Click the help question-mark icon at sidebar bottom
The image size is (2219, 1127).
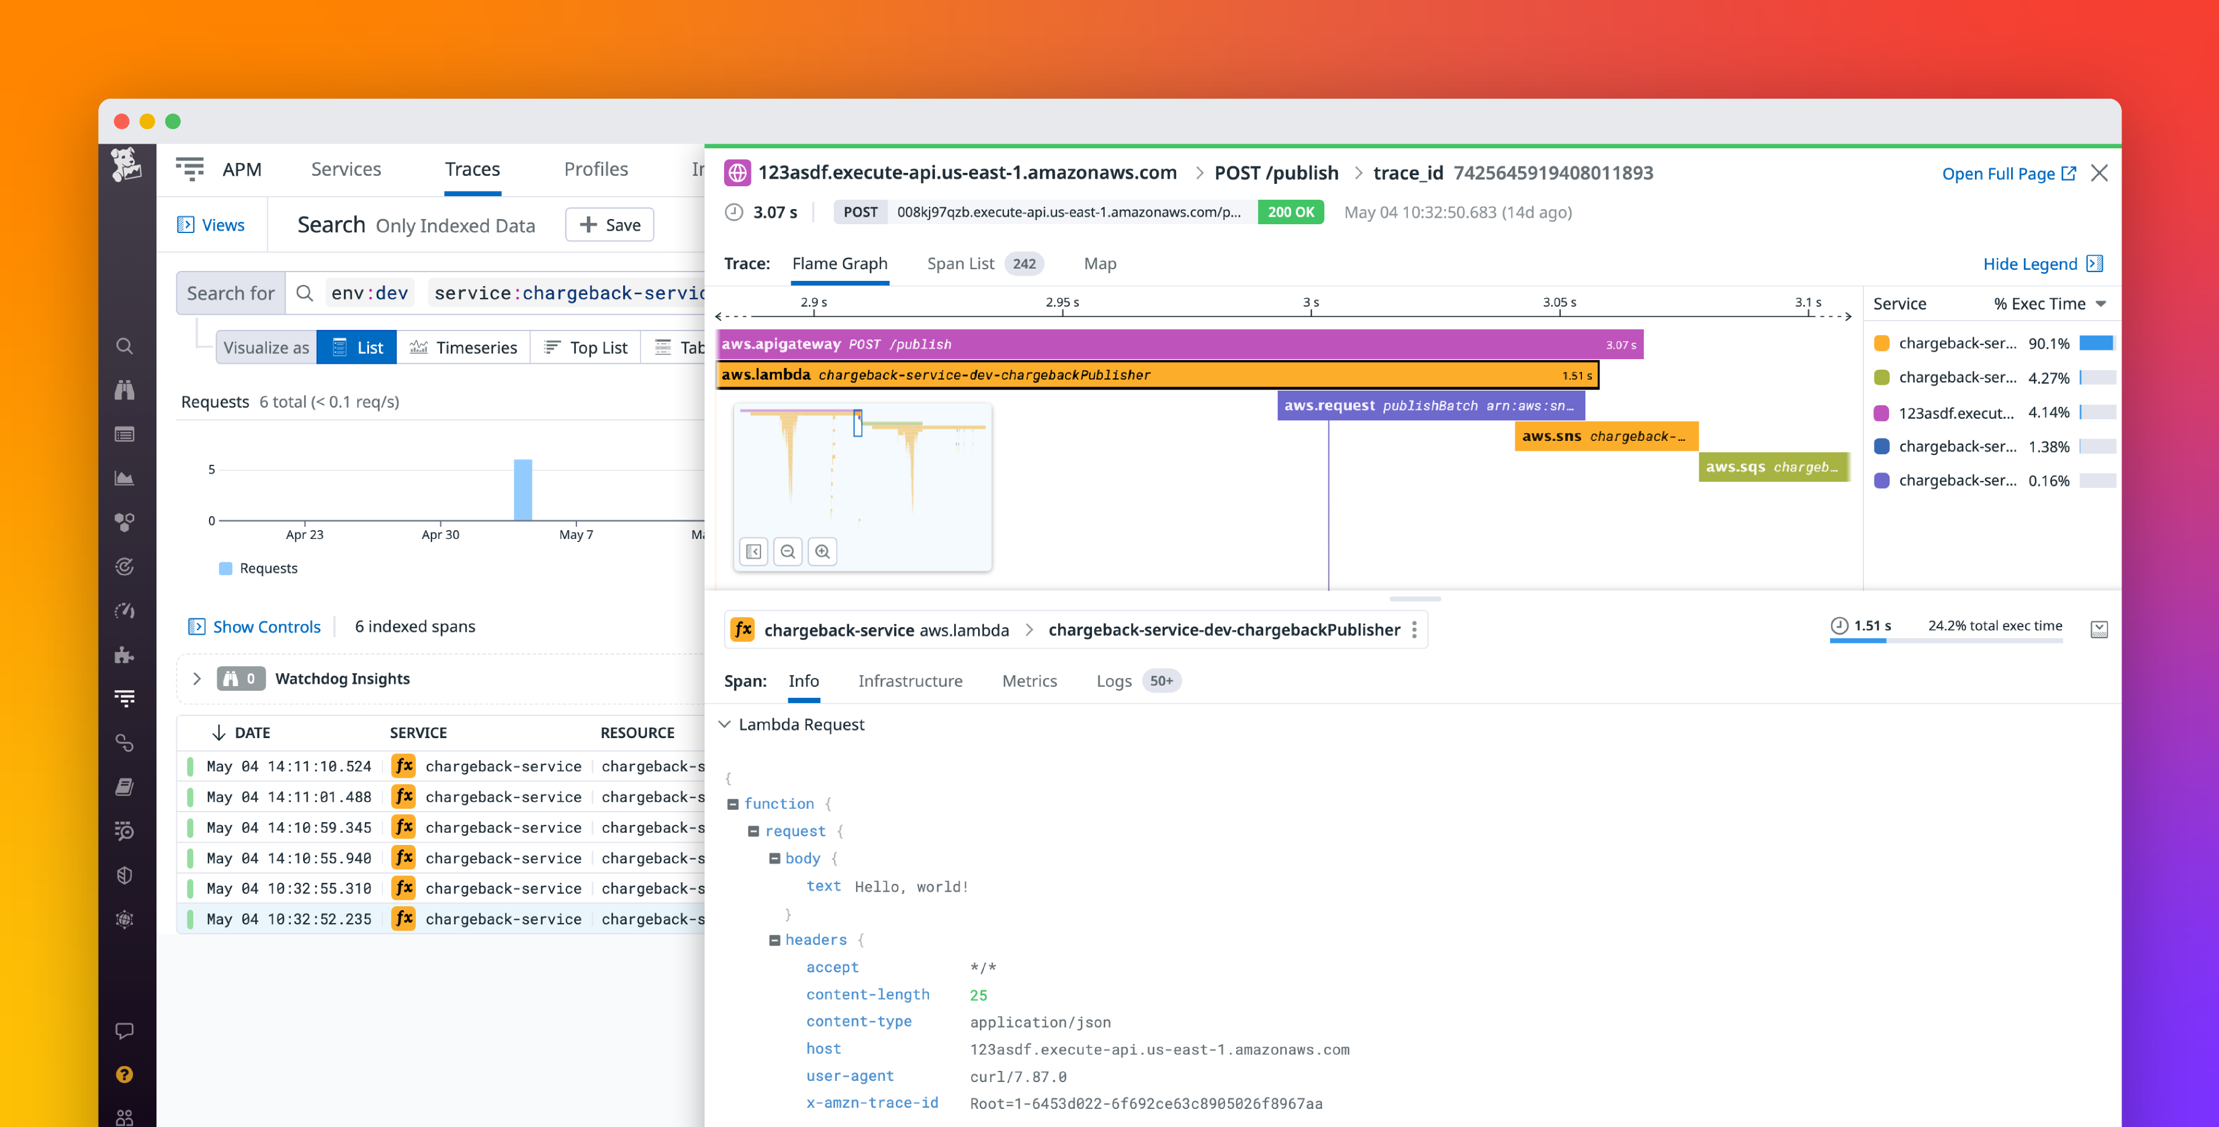(x=125, y=1074)
